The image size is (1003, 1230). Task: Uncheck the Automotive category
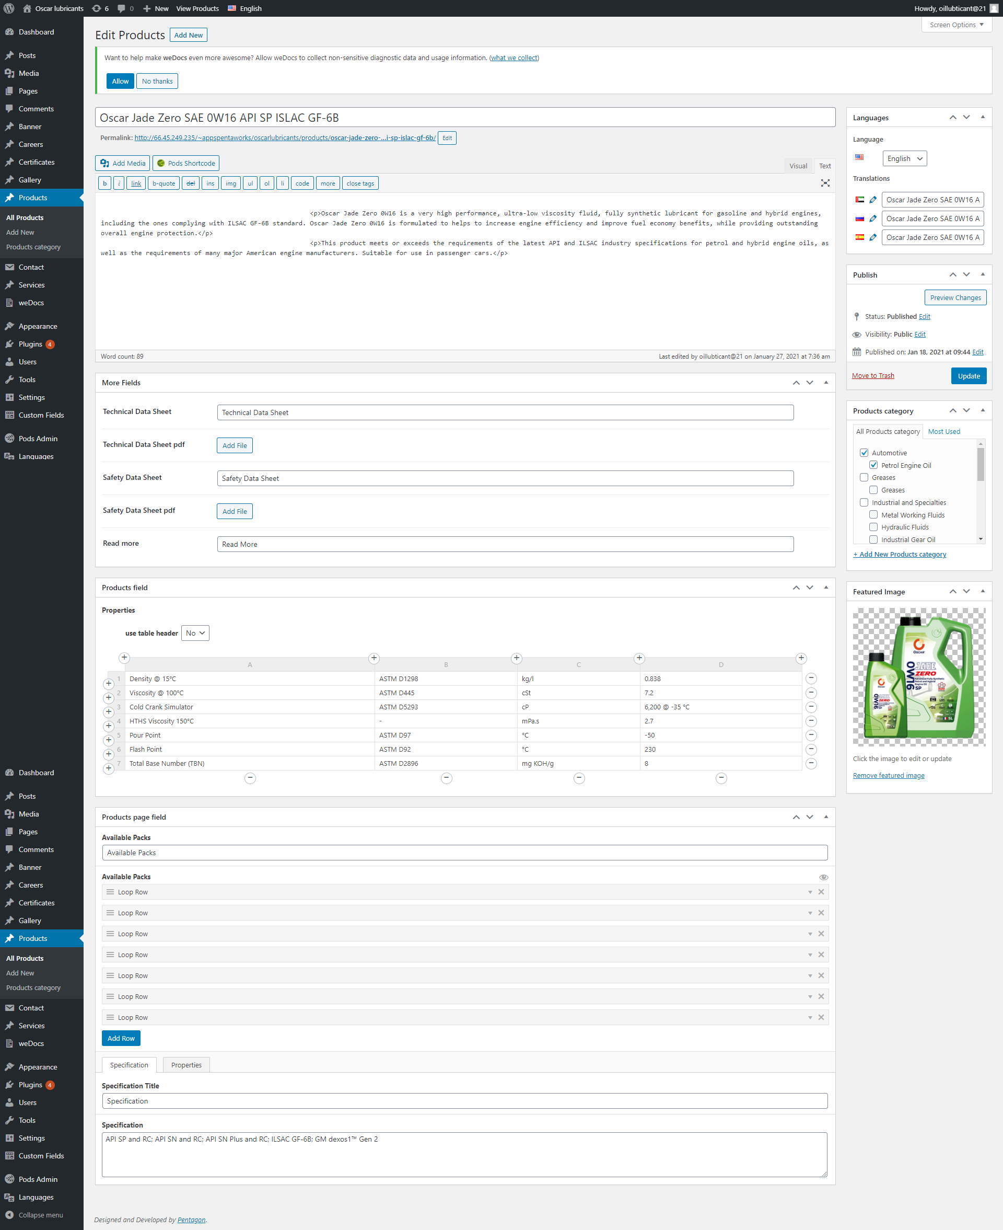click(x=865, y=453)
